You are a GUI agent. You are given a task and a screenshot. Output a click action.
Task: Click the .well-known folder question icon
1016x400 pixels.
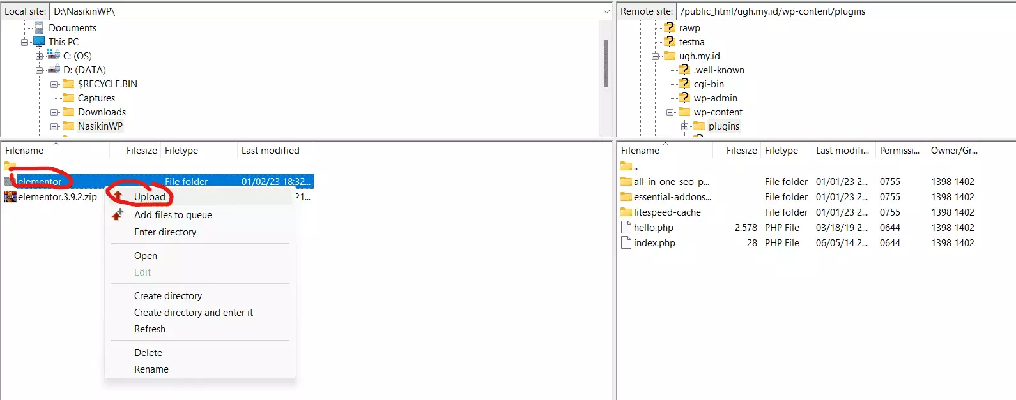[x=684, y=70]
